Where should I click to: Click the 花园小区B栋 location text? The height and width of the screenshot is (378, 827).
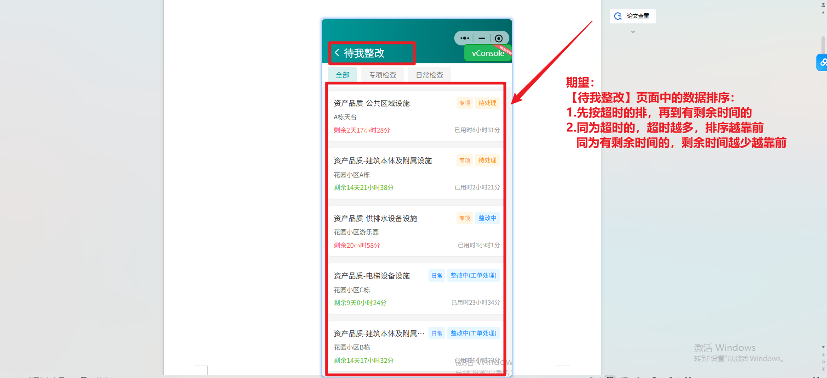[352, 347]
